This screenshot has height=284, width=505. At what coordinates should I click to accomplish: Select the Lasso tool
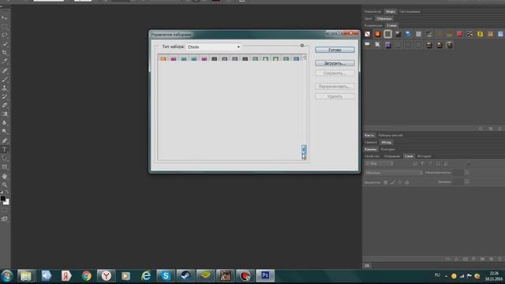point(5,35)
